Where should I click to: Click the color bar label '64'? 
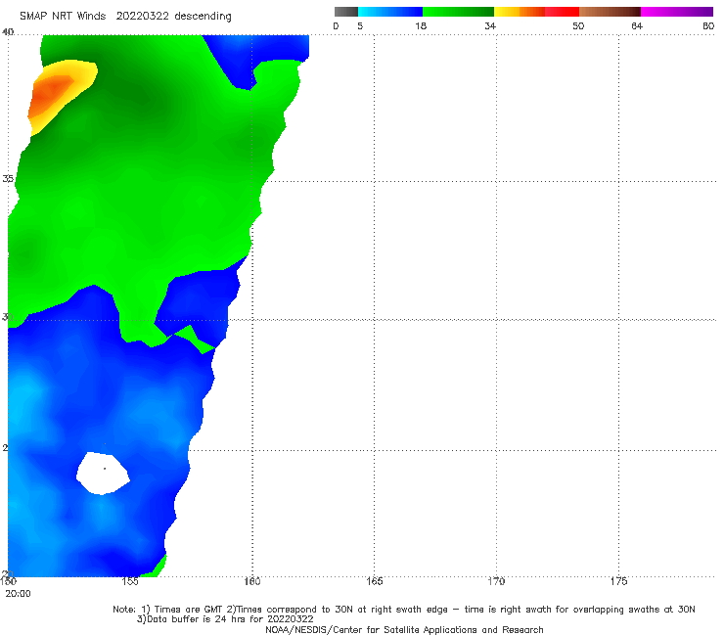(637, 26)
